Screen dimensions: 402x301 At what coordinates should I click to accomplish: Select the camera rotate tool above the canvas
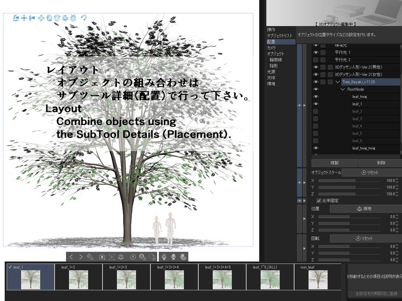(16, 18)
